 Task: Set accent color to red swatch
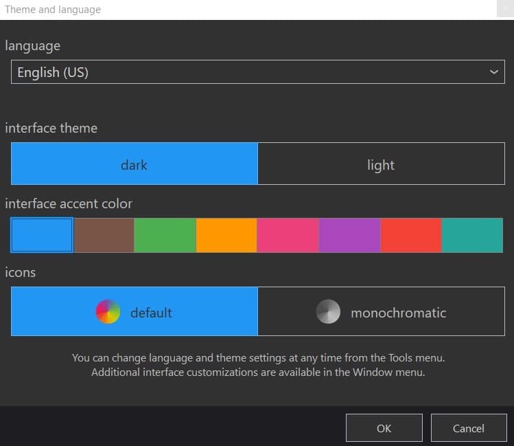click(x=410, y=235)
